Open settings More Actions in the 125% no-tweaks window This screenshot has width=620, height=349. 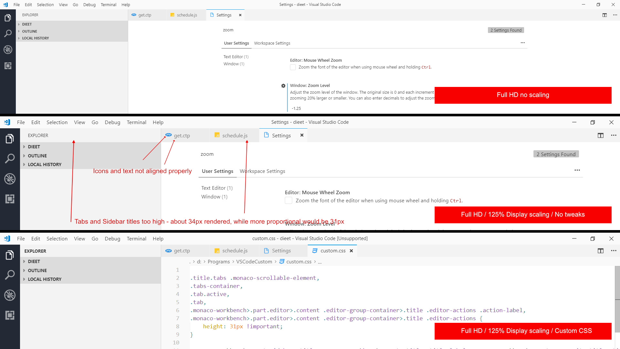(x=577, y=170)
